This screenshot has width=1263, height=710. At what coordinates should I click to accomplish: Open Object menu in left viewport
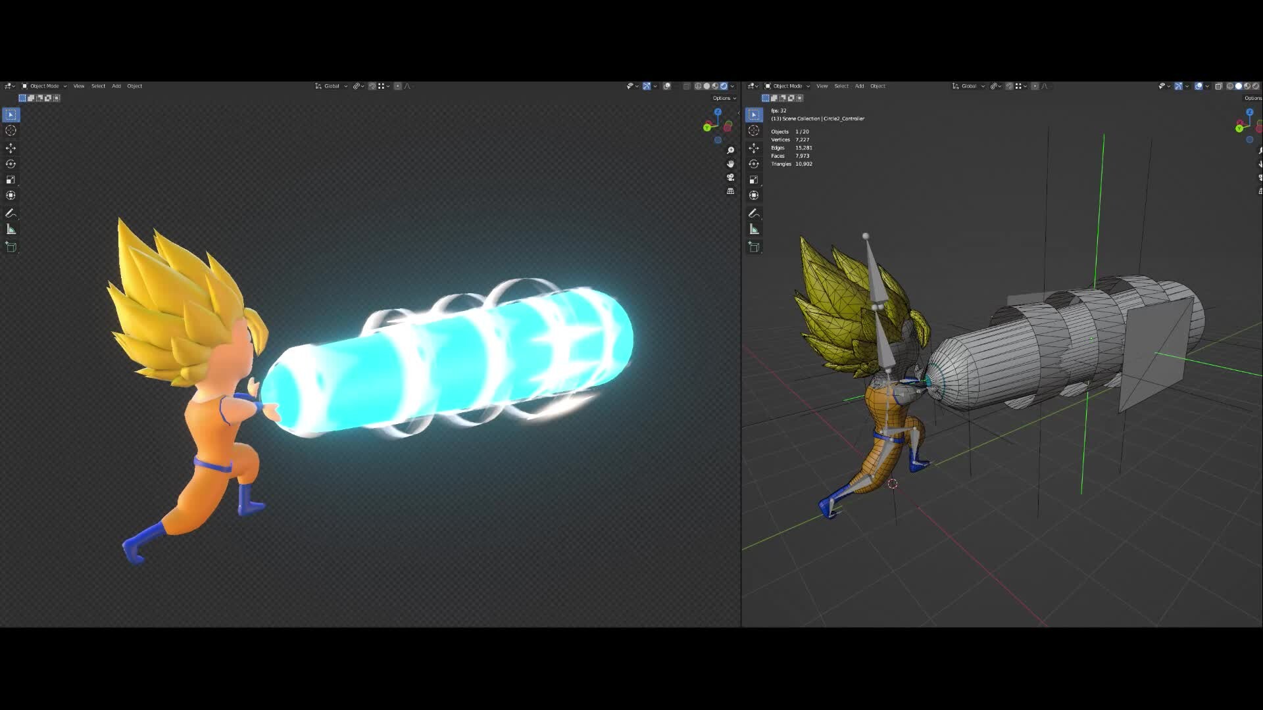click(x=135, y=86)
